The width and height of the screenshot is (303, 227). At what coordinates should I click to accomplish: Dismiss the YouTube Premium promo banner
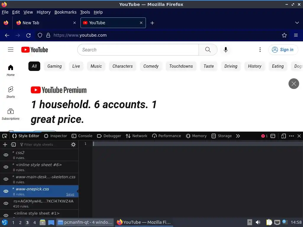coord(294,84)
